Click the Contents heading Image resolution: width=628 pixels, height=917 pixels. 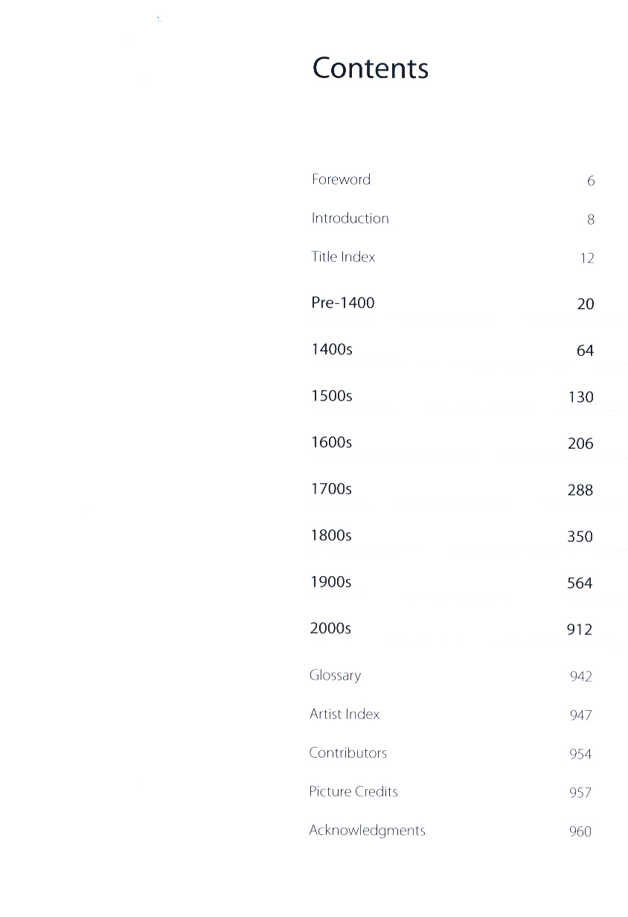[370, 68]
